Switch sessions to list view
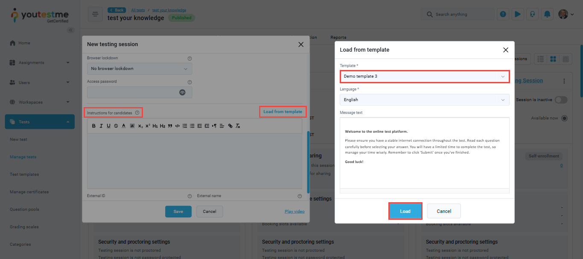583x259 pixels. (540, 59)
